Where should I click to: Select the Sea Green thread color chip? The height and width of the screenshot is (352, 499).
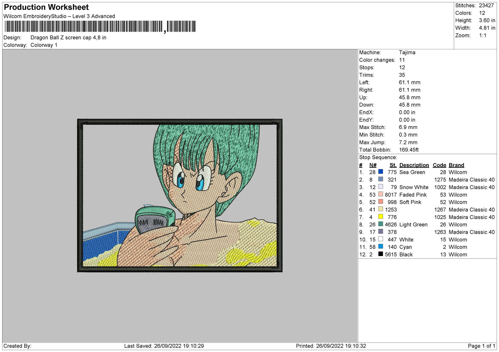click(x=380, y=172)
